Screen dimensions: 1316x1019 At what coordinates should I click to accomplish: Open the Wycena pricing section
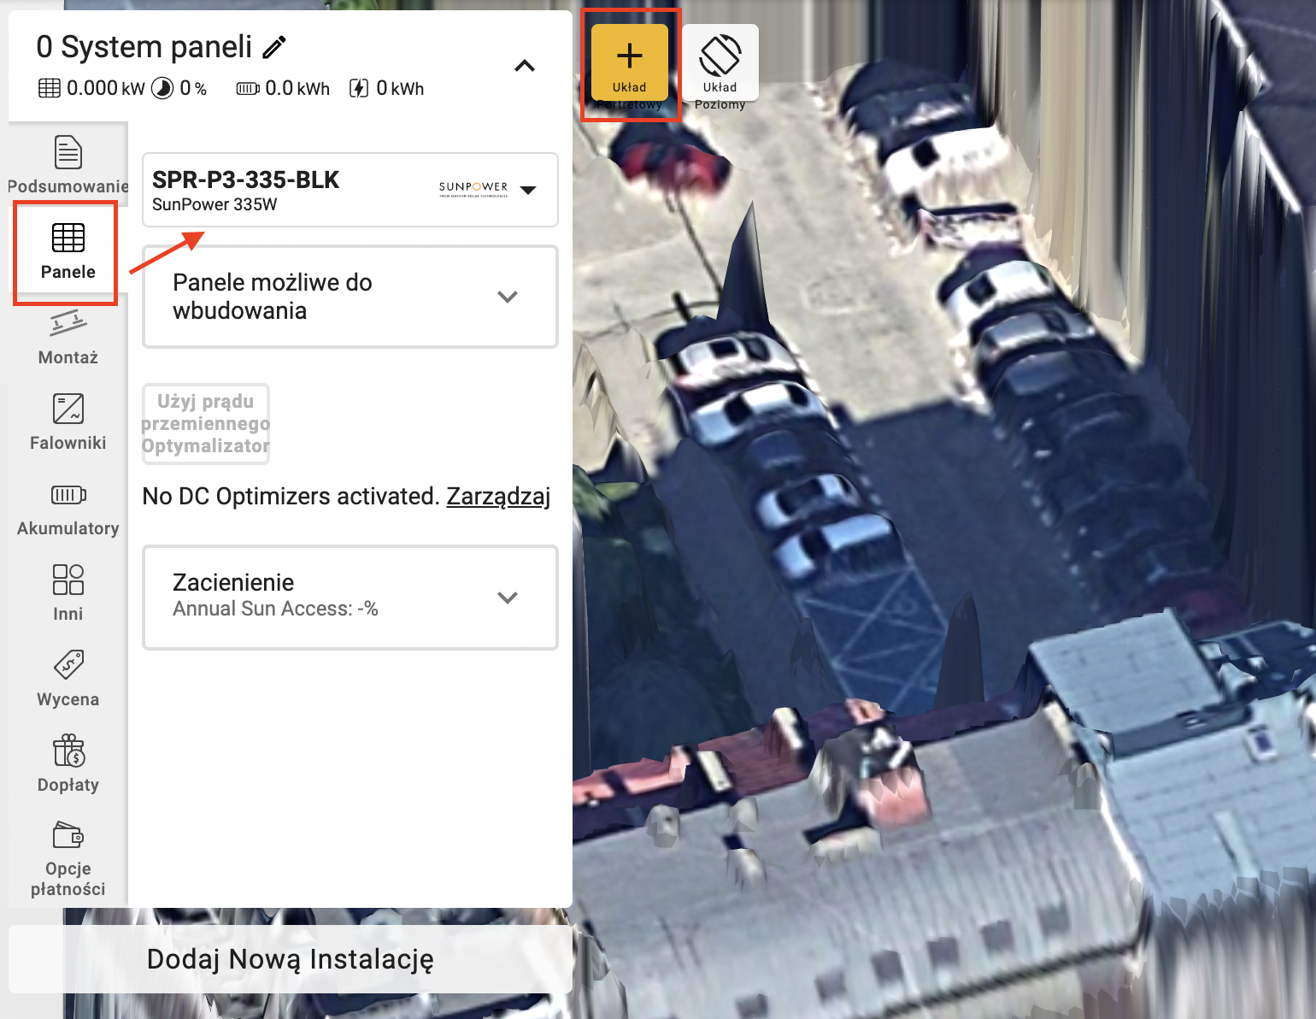click(68, 679)
